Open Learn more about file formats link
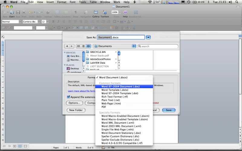This screenshot has height=151, width=242. (81, 91)
